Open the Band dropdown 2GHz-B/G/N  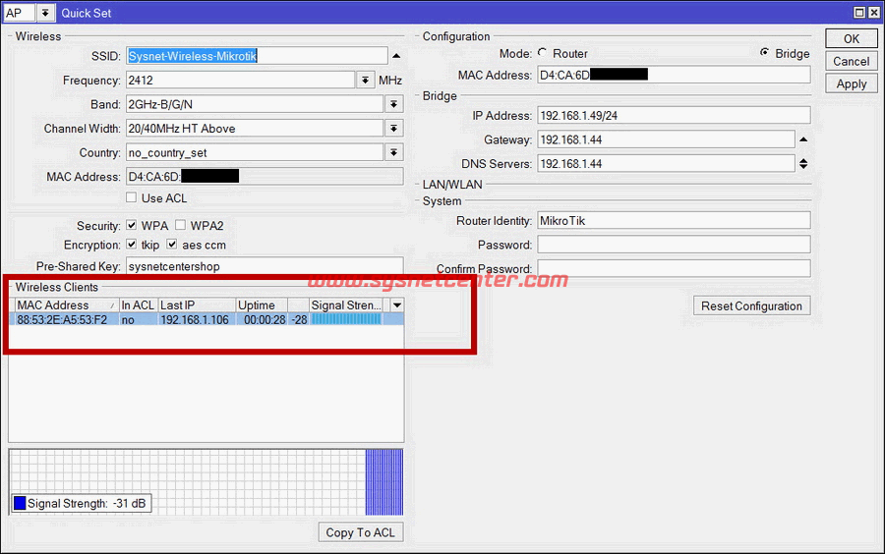393,104
